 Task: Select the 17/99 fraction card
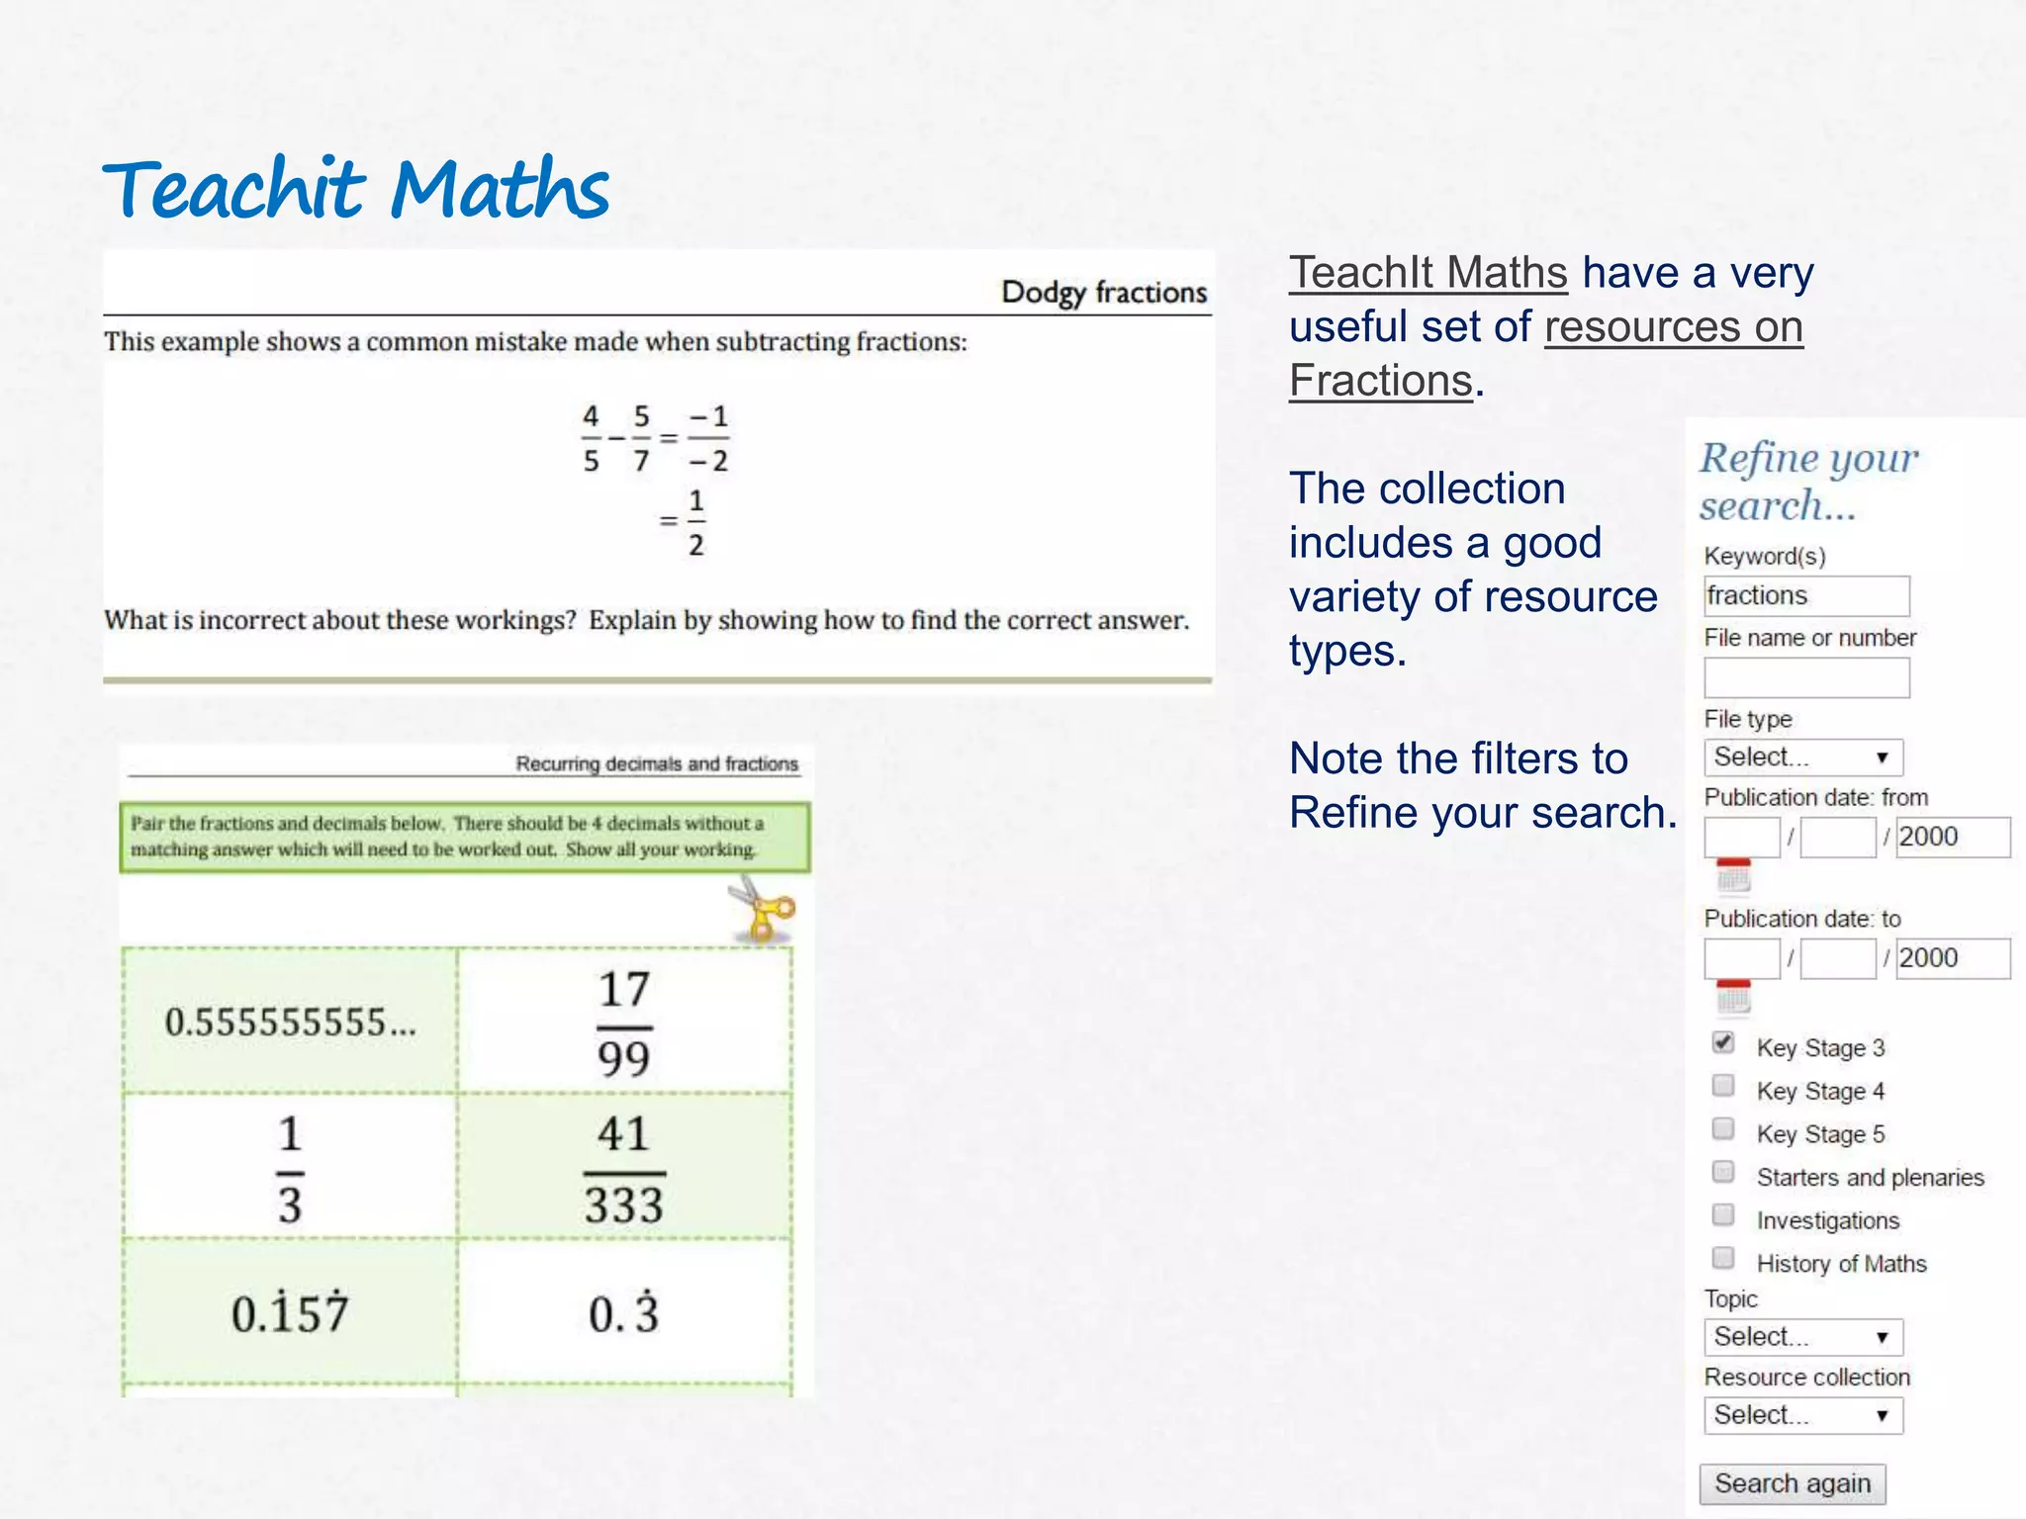coord(624,1021)
